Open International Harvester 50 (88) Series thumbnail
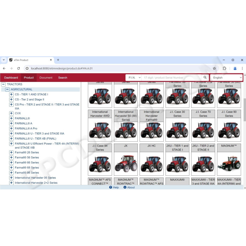The width and height of the screenshot is (246, 246). (126, 131)
